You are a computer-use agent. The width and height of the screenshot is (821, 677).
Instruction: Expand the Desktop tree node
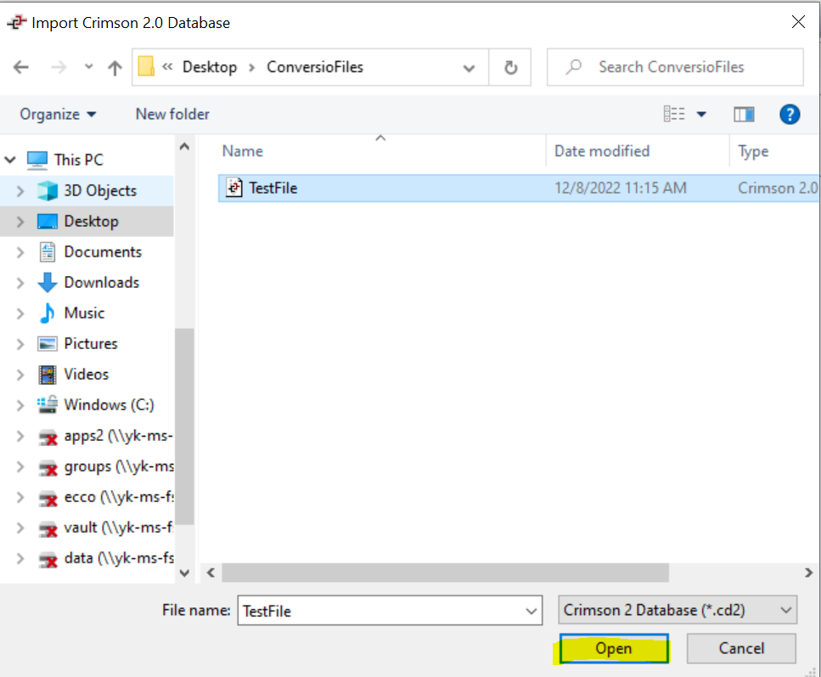click(20, 222)
